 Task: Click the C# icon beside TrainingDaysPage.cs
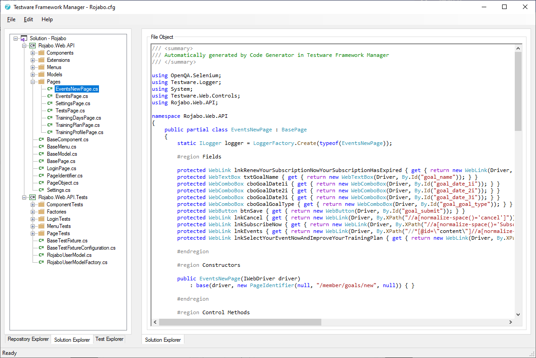click(50, 117)
